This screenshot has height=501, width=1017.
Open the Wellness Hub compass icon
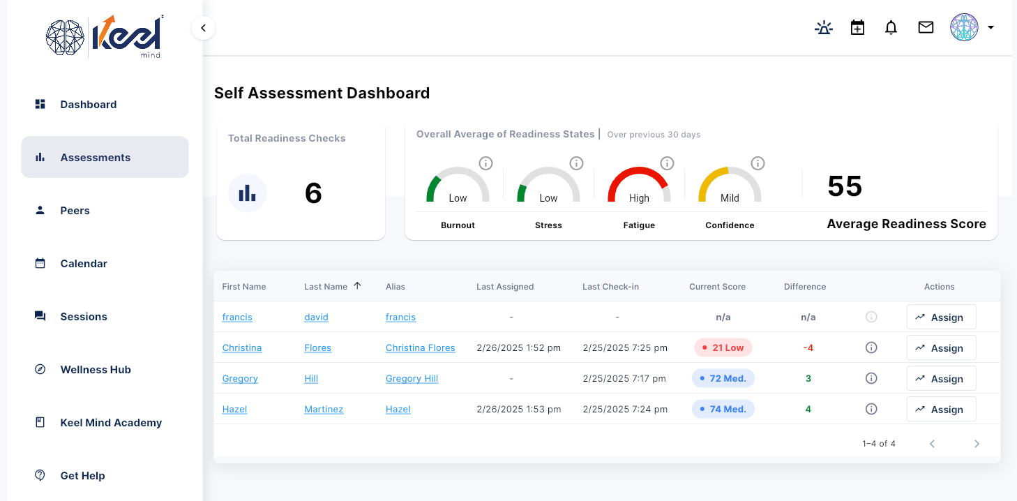click(40, 369)
